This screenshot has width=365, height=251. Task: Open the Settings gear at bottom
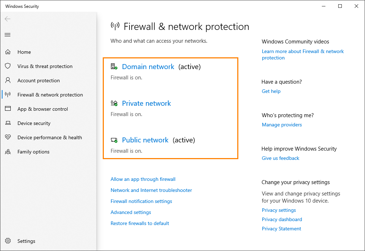(8, 241)
